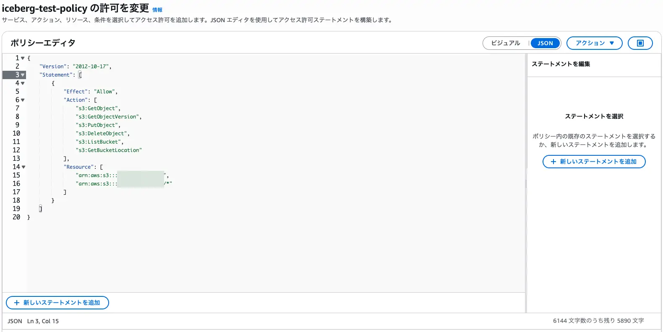Collapse the Statement array fold on line 3
The width and height of the screenshot is (663, 332).
click(x=23, y=75)
